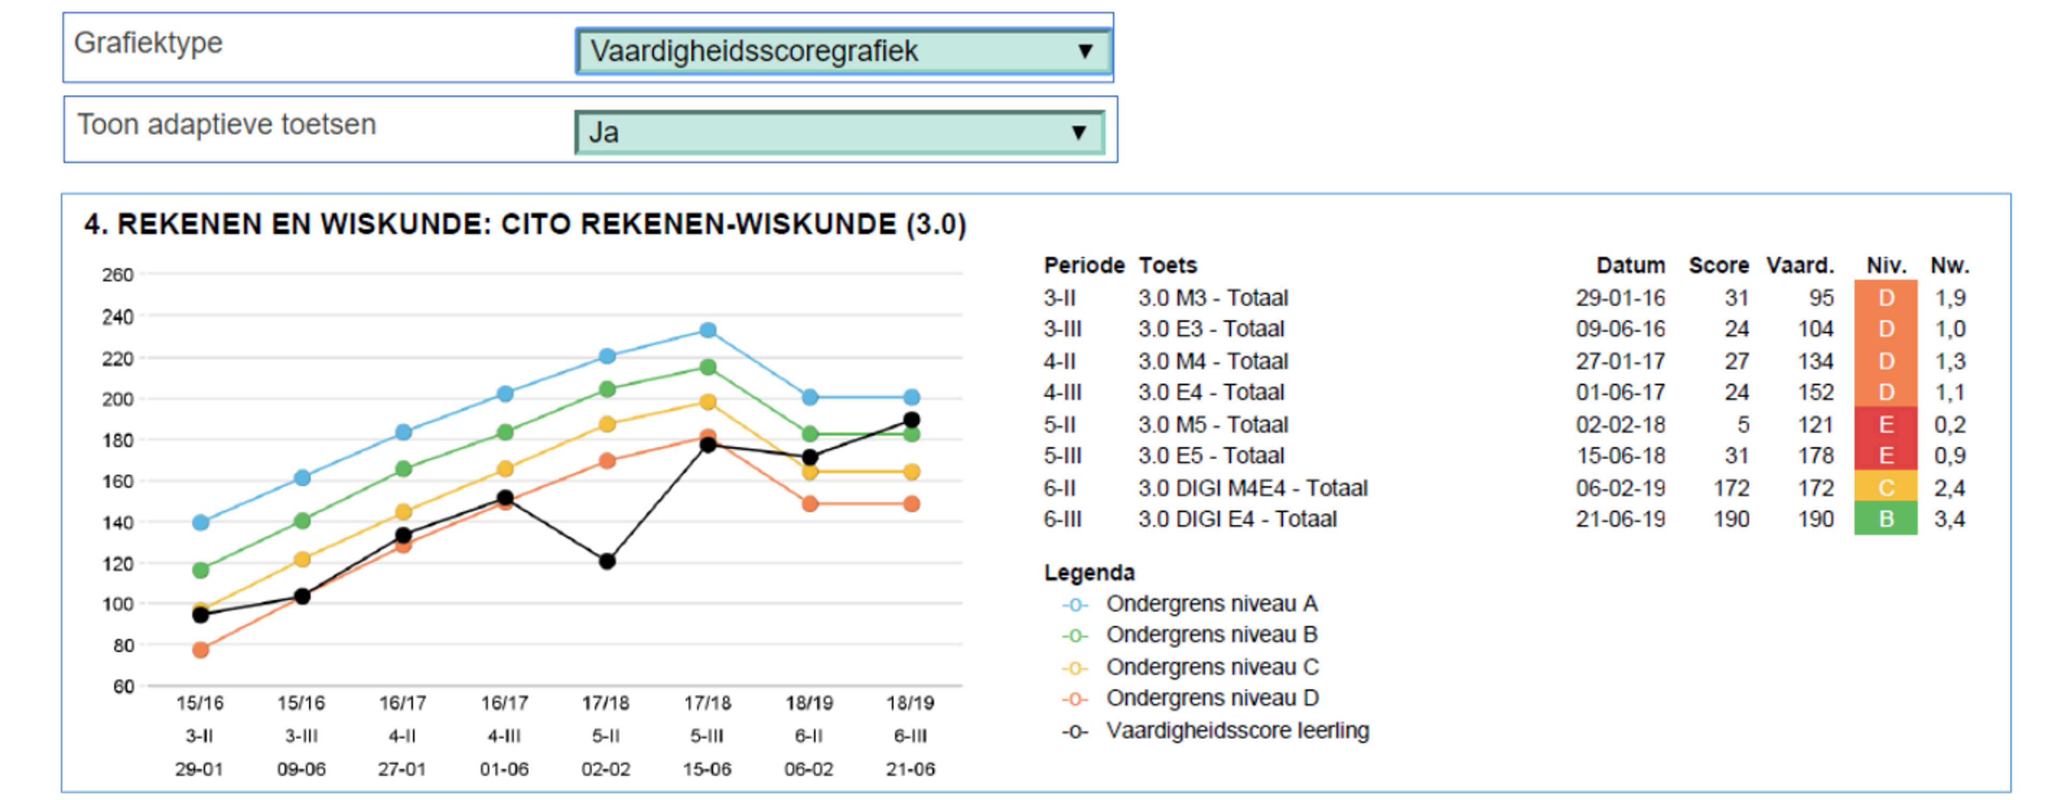
Task: Click the row 3.0 M4 - Totaal
Action: 1505,361
